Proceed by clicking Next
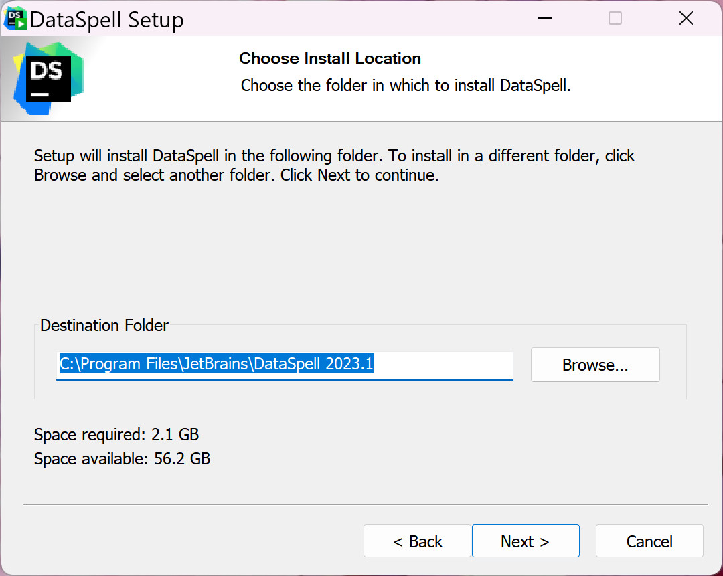This screenshot has height=576, width=723. [526, 541]
